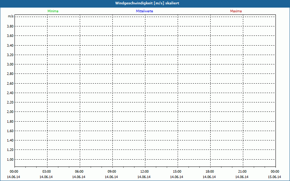Click the 15.06.14 date label
The height and width of the screenshot is (181, 290).
pos(275,177)
